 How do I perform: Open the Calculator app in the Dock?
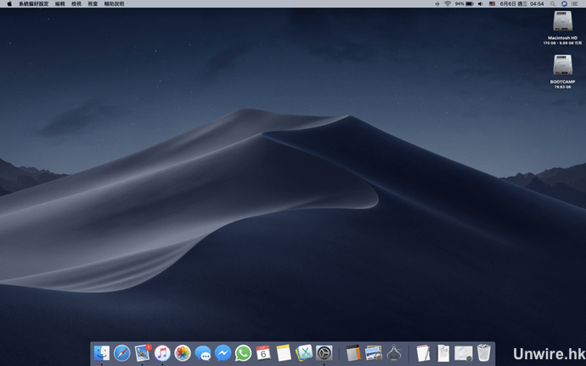pos(353,353)
